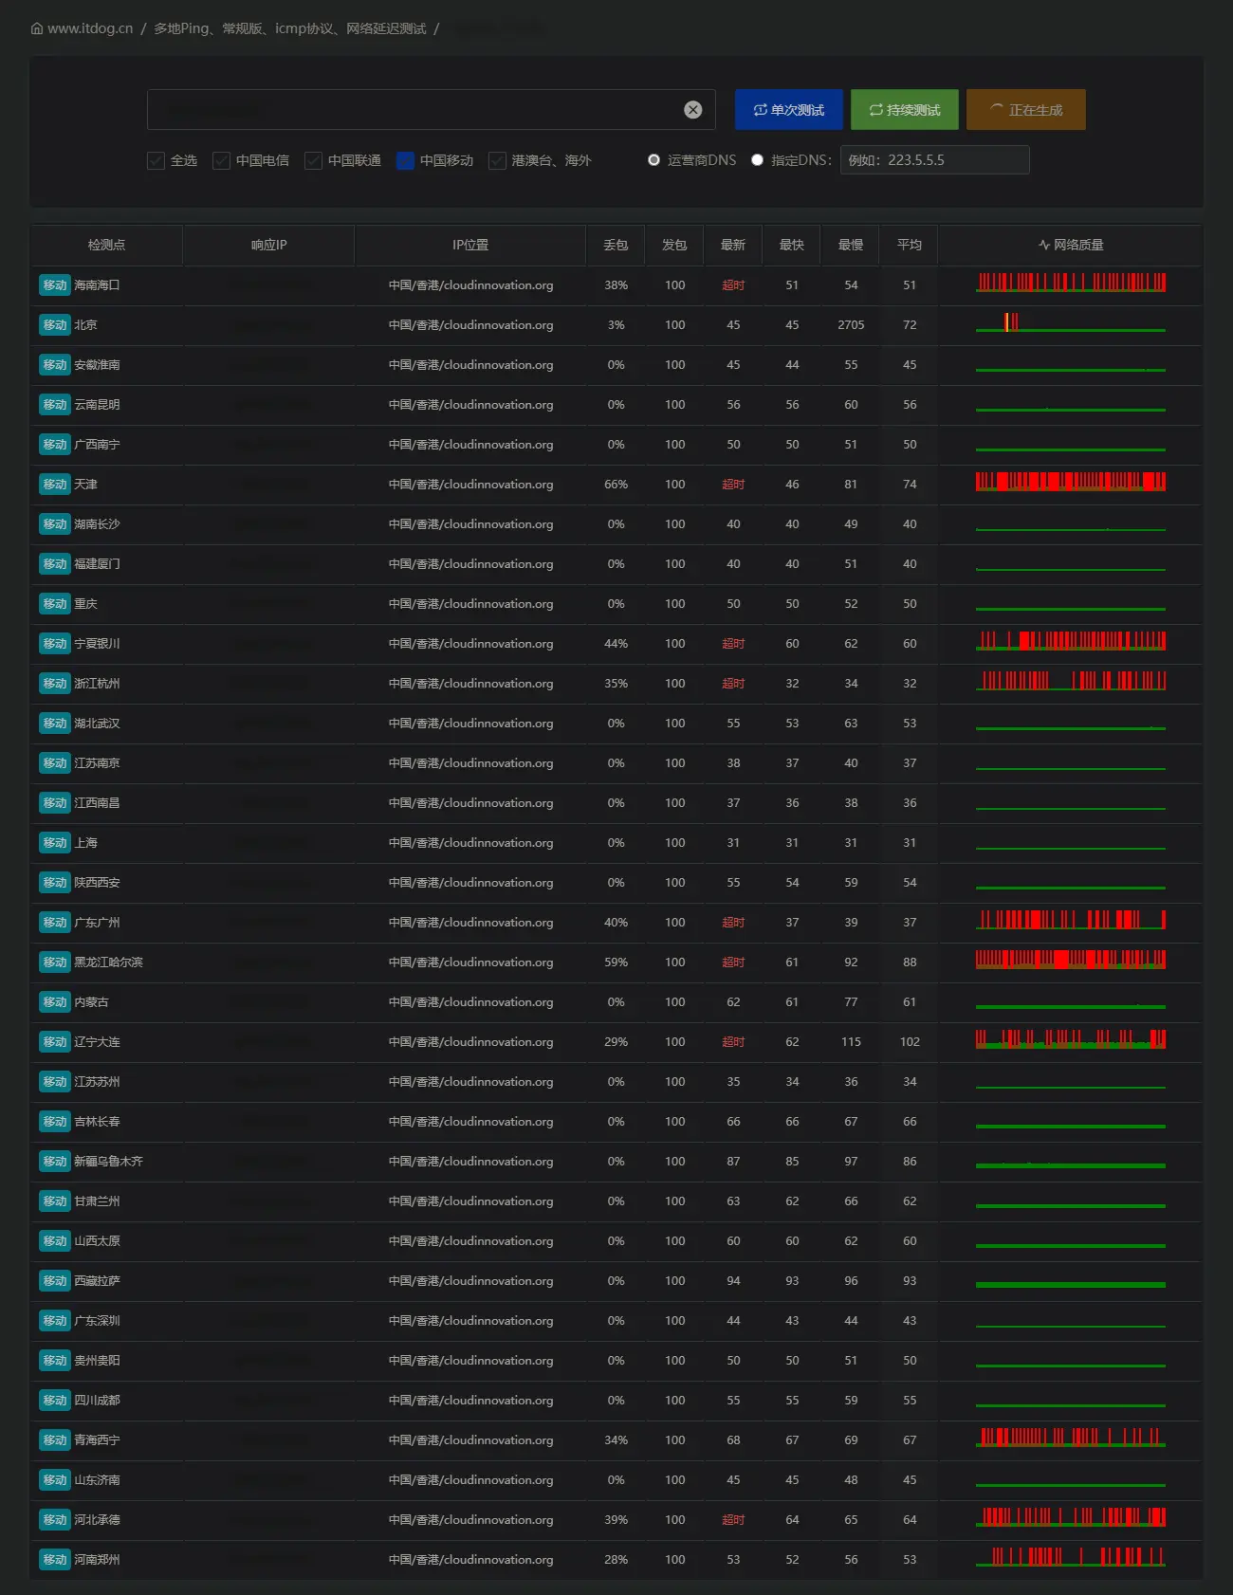Image resolution: width=1233 pixels, height=1595 pixels.
Task: Click the pulse icon in the 网络质量 header
Action: (x=1043, y=245)
